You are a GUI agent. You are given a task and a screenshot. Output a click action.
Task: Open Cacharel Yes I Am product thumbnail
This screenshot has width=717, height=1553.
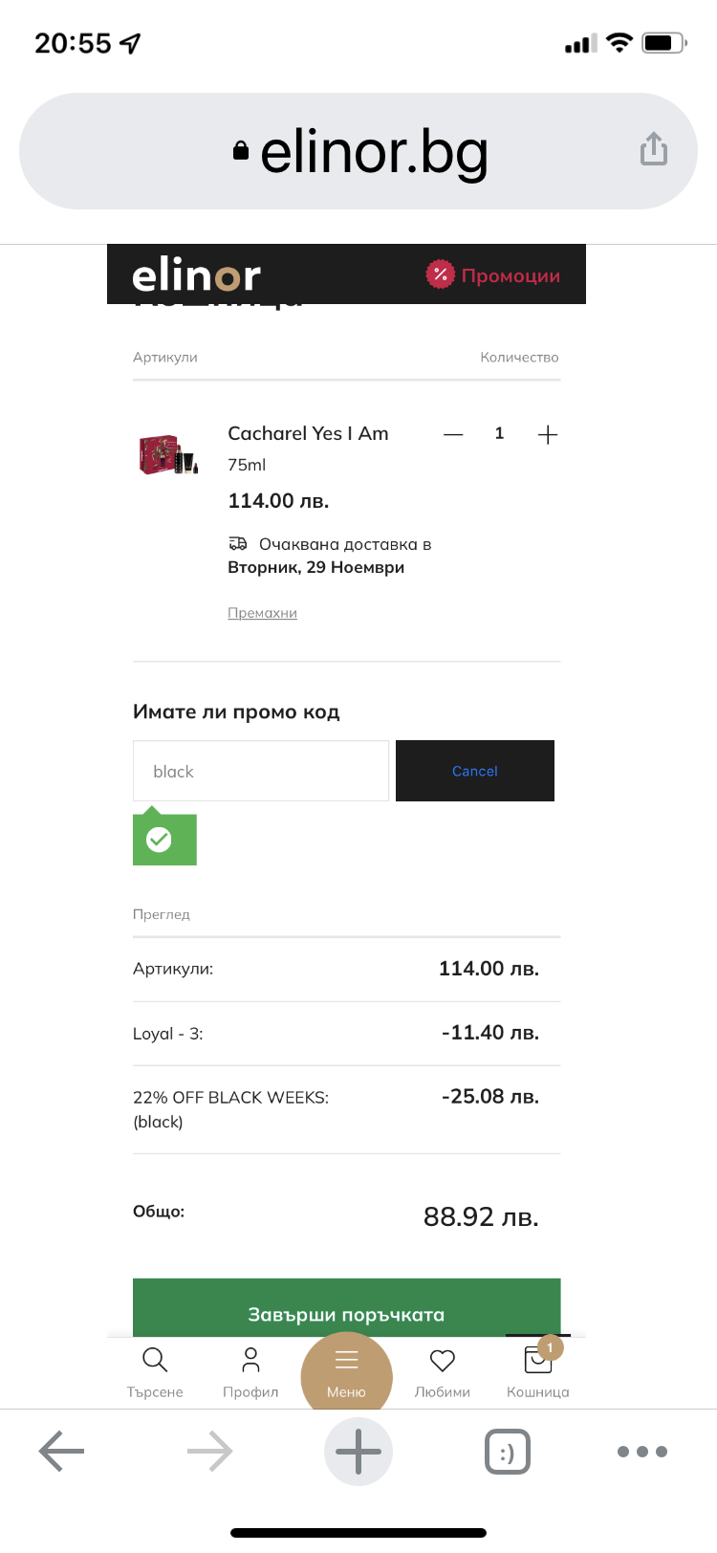(169, 455)
